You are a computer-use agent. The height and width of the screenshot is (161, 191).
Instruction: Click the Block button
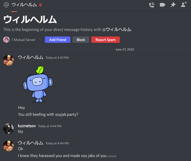[x=81, y=40]
